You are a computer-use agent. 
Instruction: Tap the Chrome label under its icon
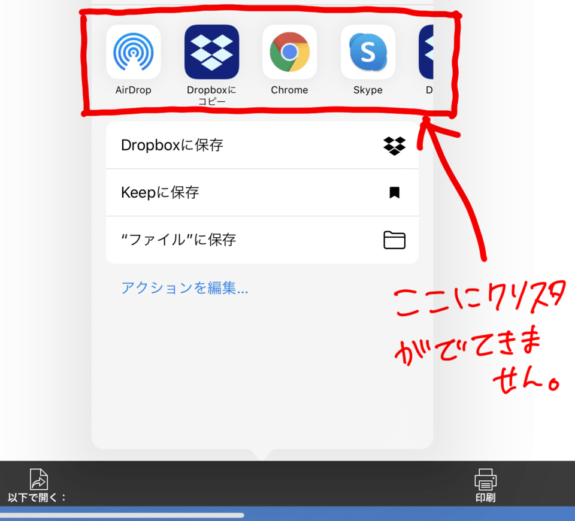click(x=289, y=90)
